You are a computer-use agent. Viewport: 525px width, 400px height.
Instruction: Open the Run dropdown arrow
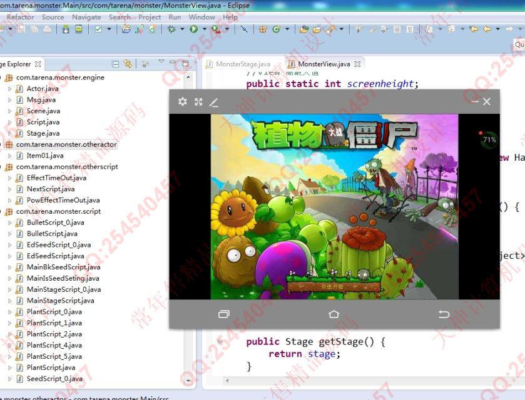coord(204,29)
